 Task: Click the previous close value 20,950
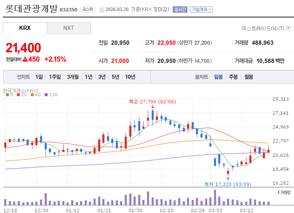[120, 43]
